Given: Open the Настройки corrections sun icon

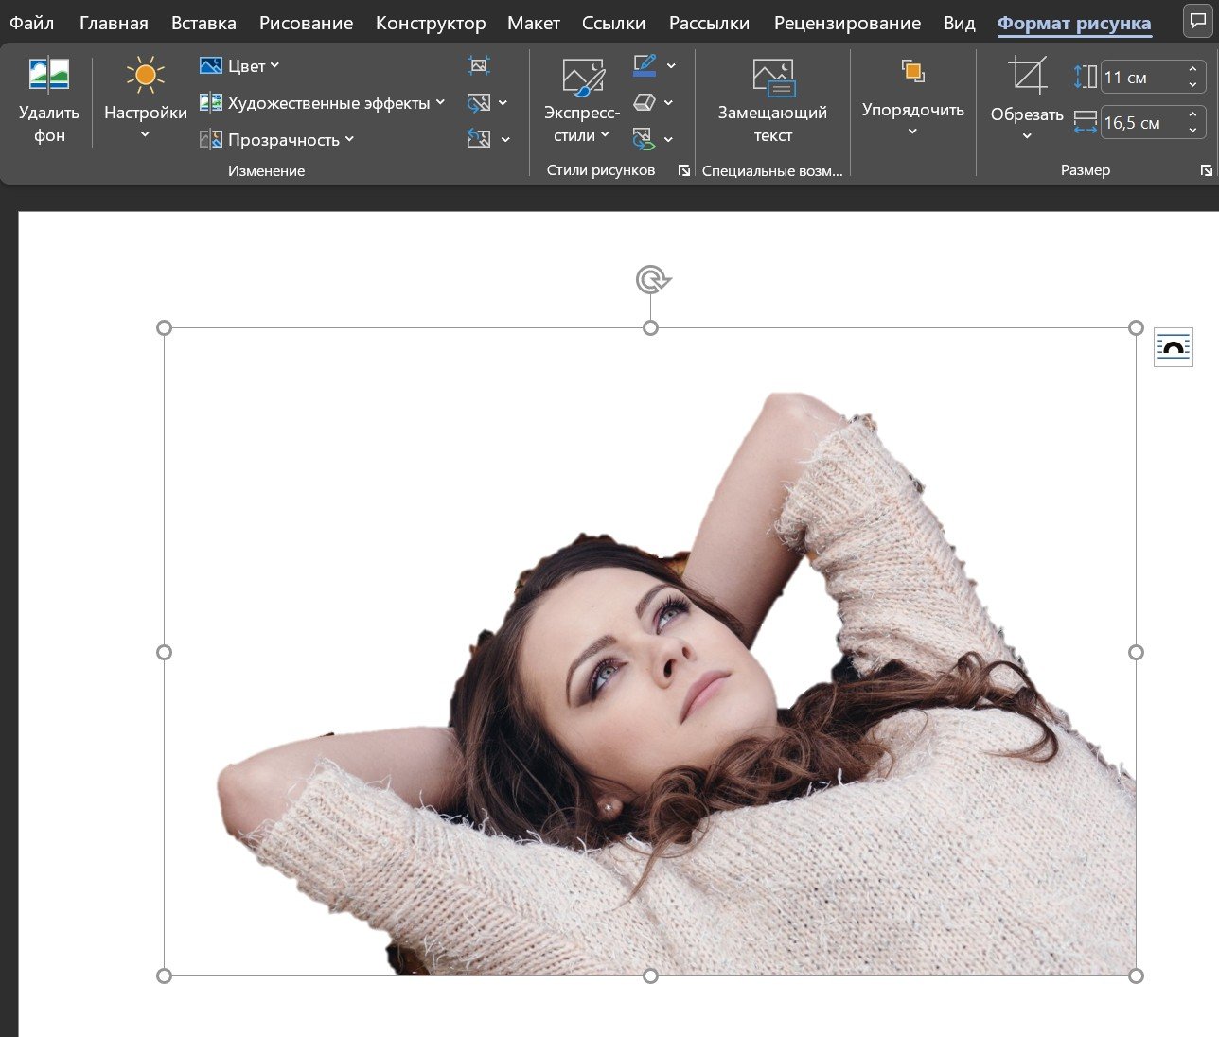Looking at the screenshot, I should point(145,75).
